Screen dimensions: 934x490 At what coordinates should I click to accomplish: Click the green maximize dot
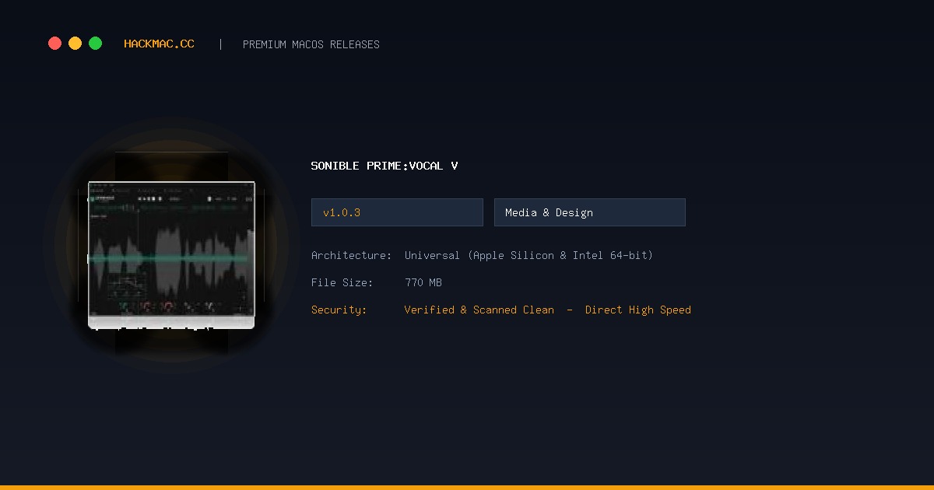click(x=95, y=44)
